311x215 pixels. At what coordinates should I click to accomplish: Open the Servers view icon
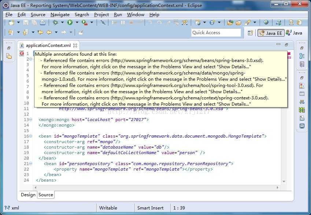click(x=302, y=102)
